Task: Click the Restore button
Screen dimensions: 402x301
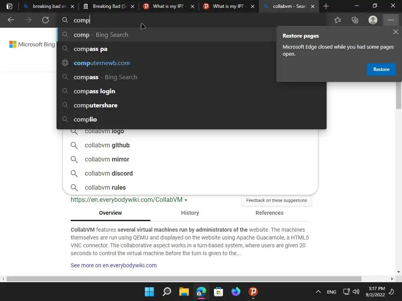Action: point(381,69)
